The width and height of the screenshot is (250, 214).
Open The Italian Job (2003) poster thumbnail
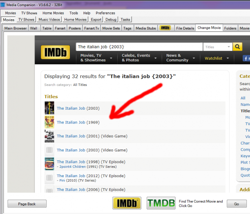click(49, 108)
